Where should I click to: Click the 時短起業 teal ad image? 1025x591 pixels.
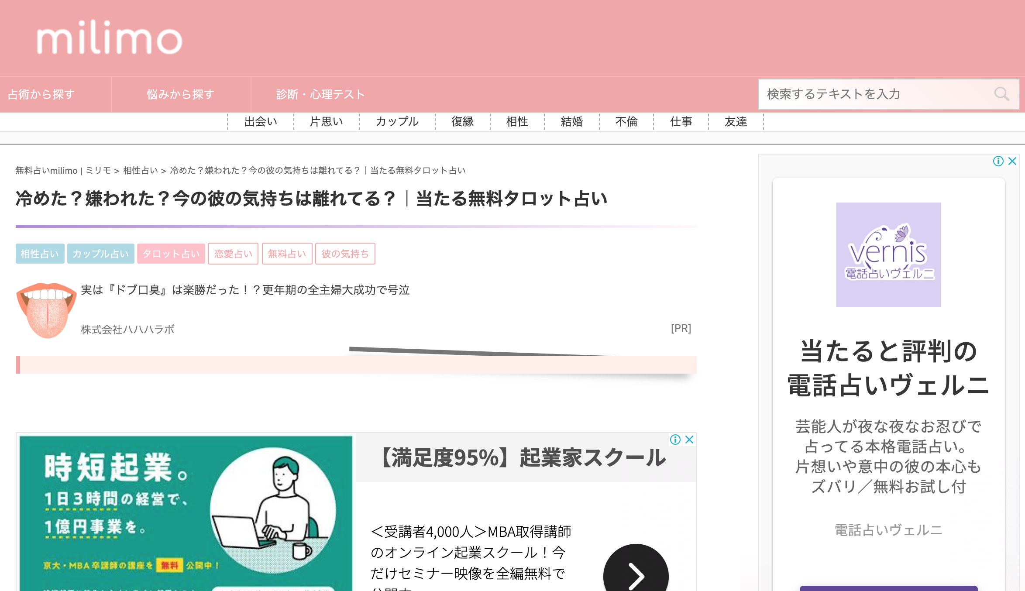coord(186,513)
